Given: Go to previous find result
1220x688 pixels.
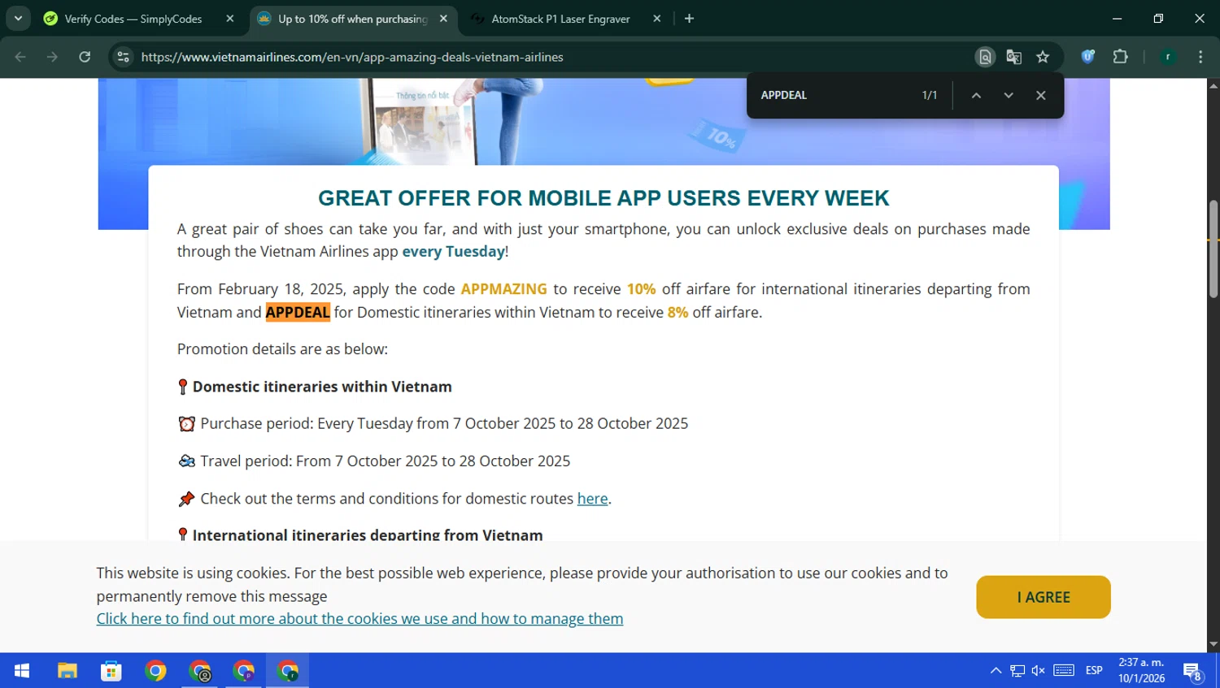Looking at the screenshot, I should click(976, 95).
